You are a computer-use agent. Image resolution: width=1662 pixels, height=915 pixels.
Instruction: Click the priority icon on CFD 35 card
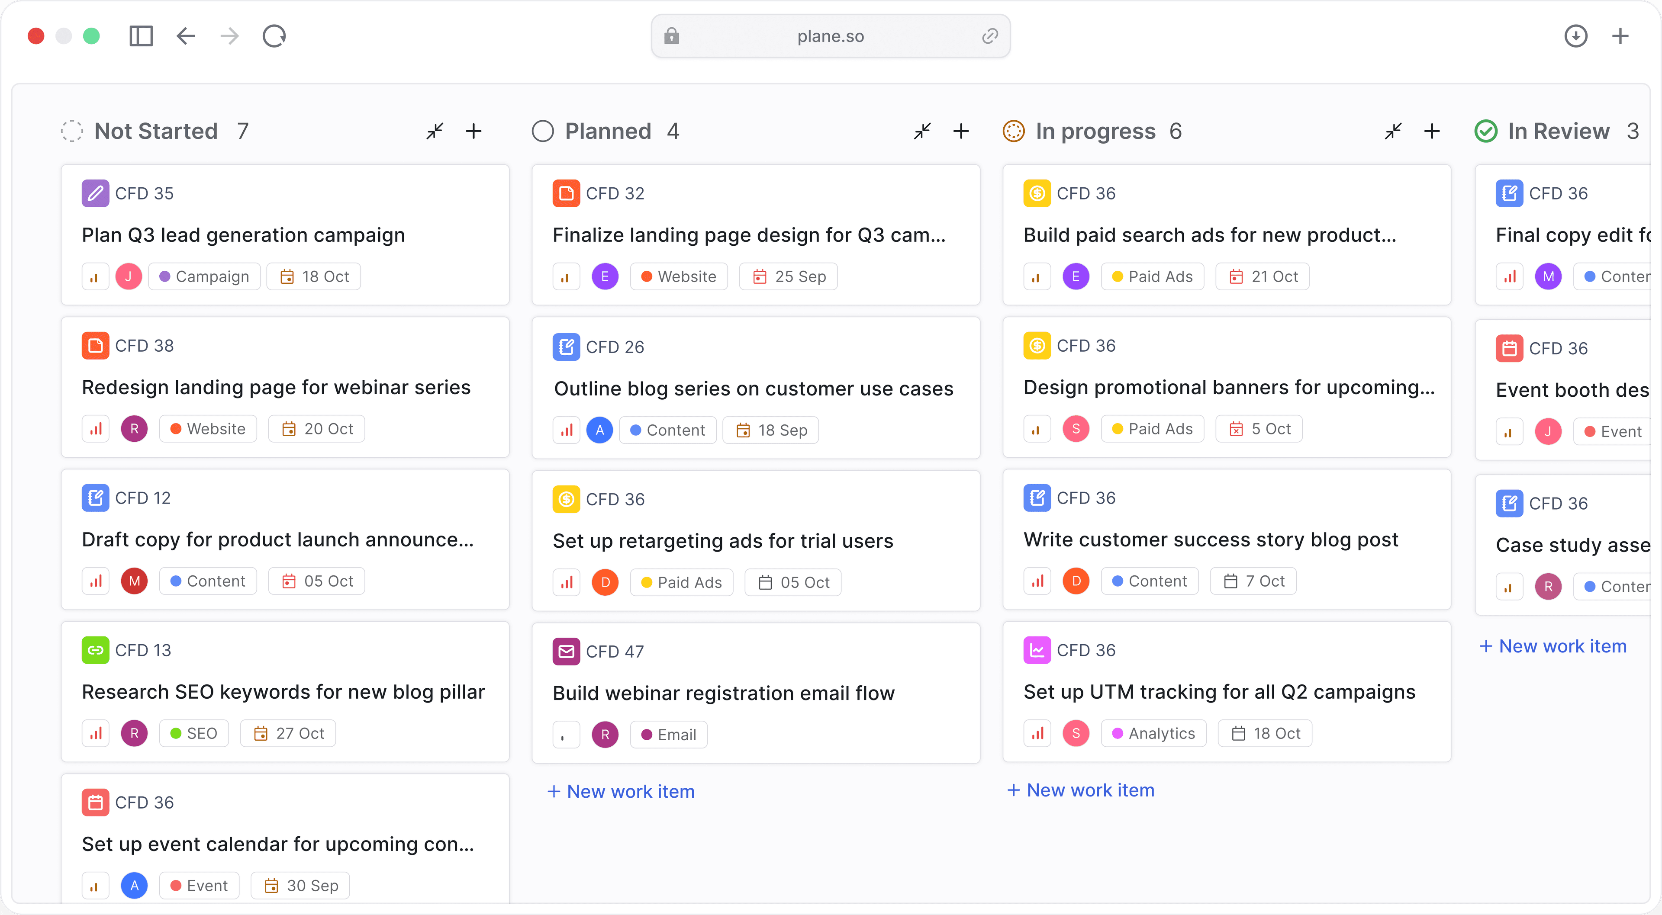pos(95,276)
